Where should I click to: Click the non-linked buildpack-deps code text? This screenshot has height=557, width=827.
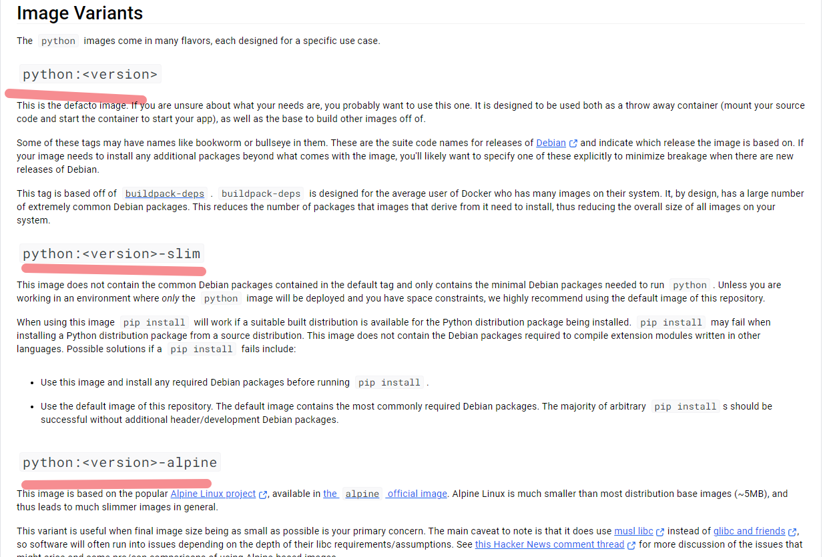coord(261,193)
